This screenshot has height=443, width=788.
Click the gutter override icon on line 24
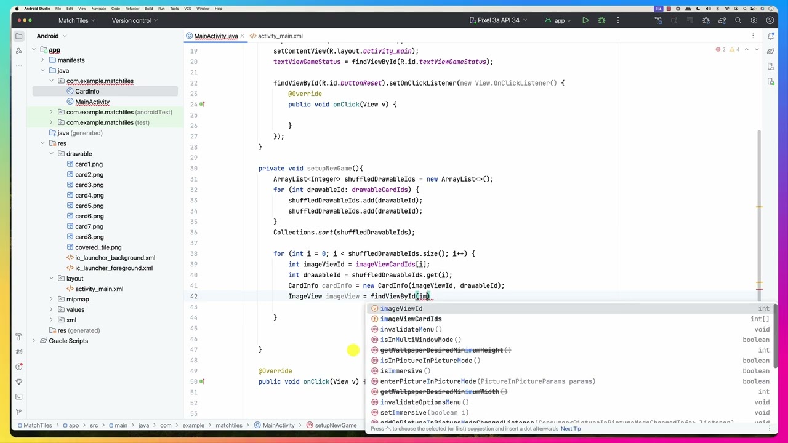pos(201,105)
